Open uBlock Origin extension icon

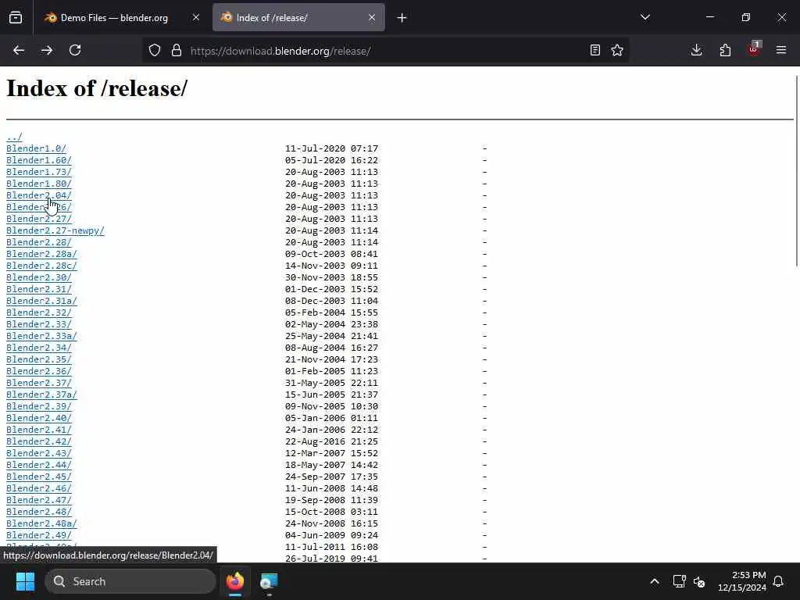[754, 49]
